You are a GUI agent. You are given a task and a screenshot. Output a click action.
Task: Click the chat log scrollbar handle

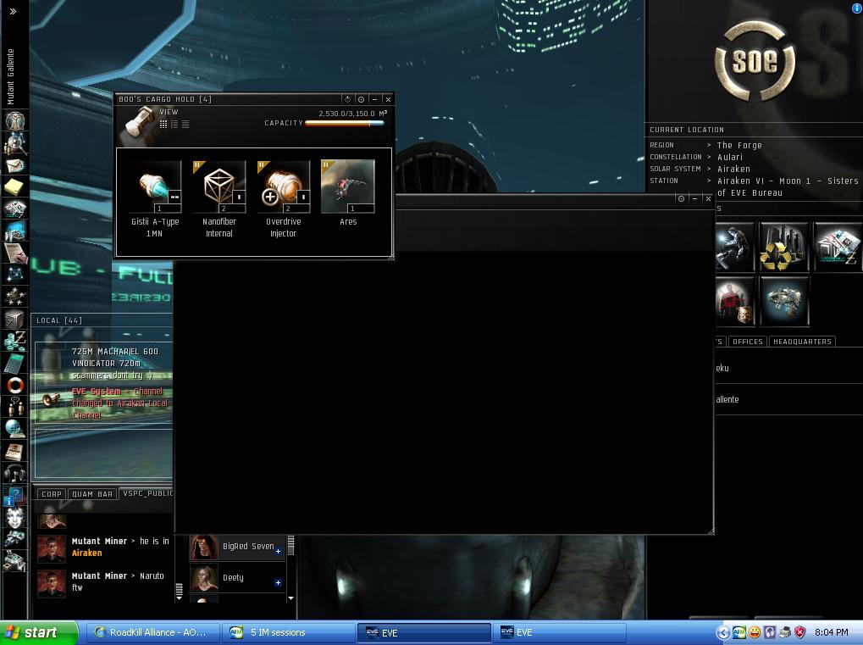pos(179,591)
